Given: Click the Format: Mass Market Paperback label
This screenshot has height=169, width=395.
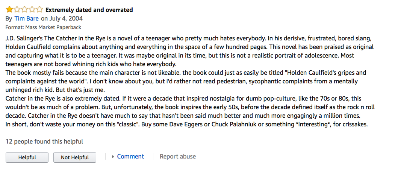Looking at the screenshot, I should click(43, 27).
